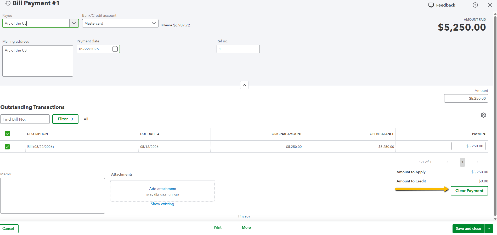Screen dimensions: 497x235
Task: Open the payment date calendar picker
Action: (115, 49)
